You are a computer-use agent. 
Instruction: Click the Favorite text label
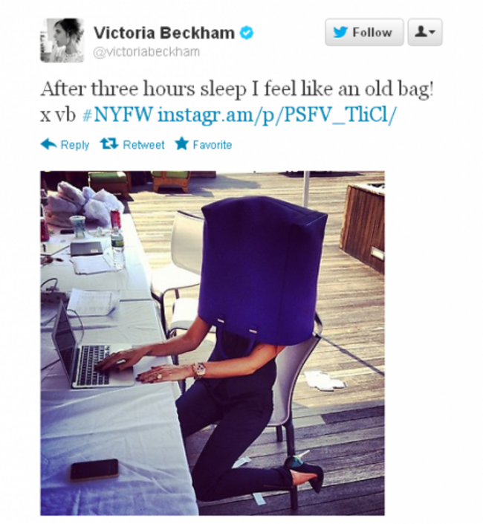pyautogui.click(x=213, y=145)
